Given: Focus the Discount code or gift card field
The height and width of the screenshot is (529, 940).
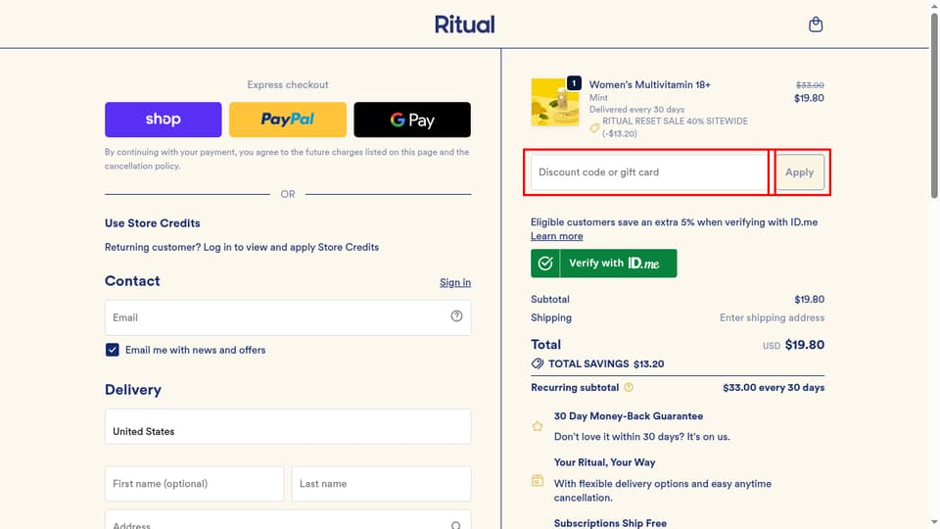Looking at the screenshot, I should (x=649, y=172).
